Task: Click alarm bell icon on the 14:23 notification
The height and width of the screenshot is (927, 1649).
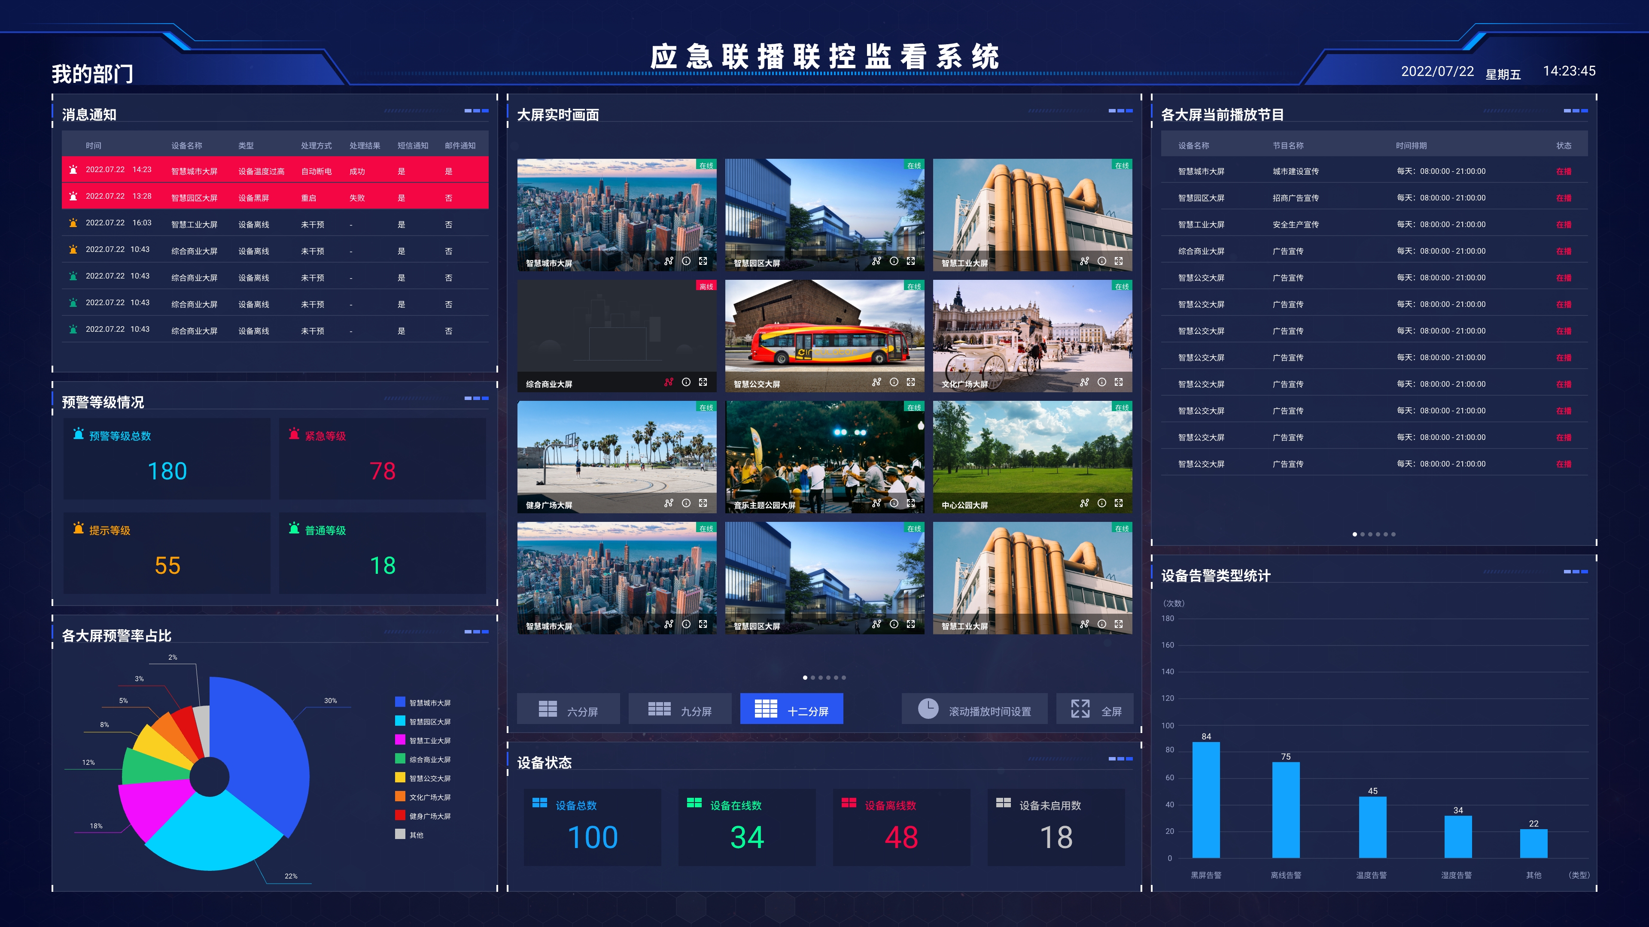Action: (x=73, y=170)
